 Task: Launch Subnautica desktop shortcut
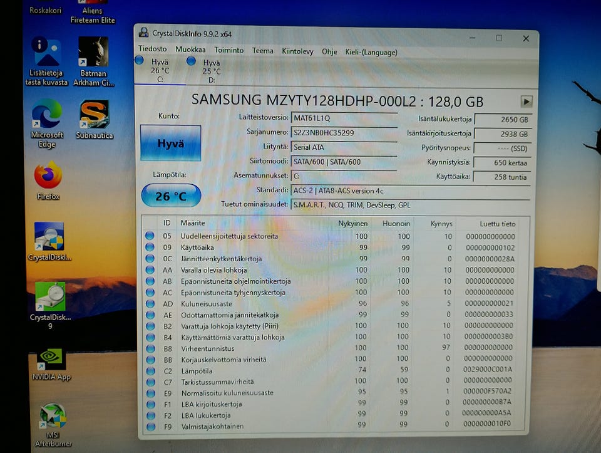95,120
